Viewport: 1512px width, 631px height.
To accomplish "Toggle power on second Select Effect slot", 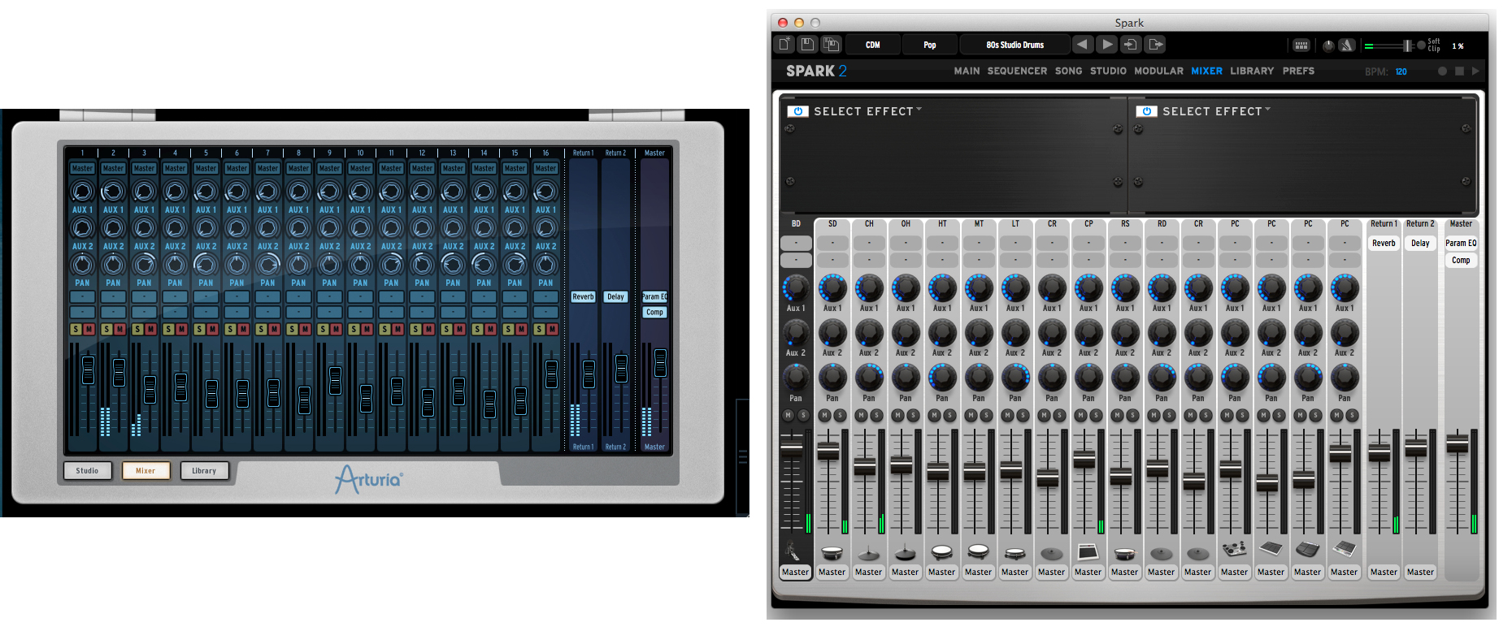I will (x=1146, y=111).
